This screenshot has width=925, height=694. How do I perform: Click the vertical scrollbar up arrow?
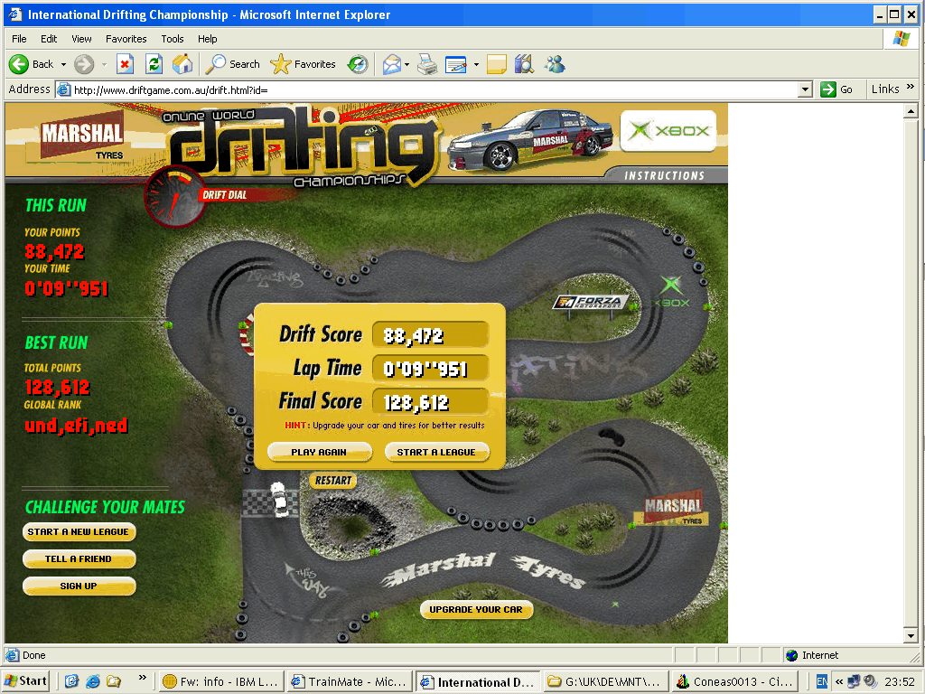(x=911, y=111)
